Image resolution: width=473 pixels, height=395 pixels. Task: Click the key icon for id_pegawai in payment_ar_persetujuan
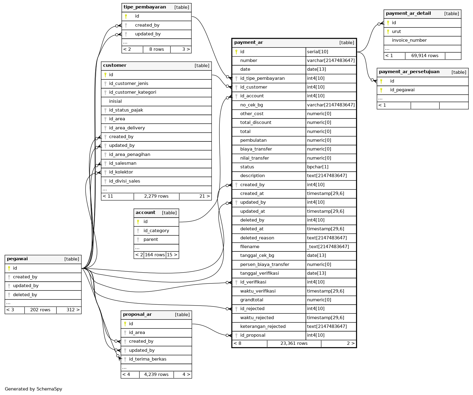tap(381, 90)
